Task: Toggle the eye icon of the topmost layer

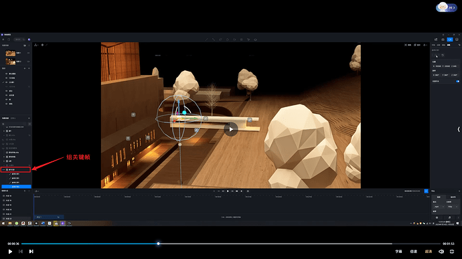Action: point(7,74)
